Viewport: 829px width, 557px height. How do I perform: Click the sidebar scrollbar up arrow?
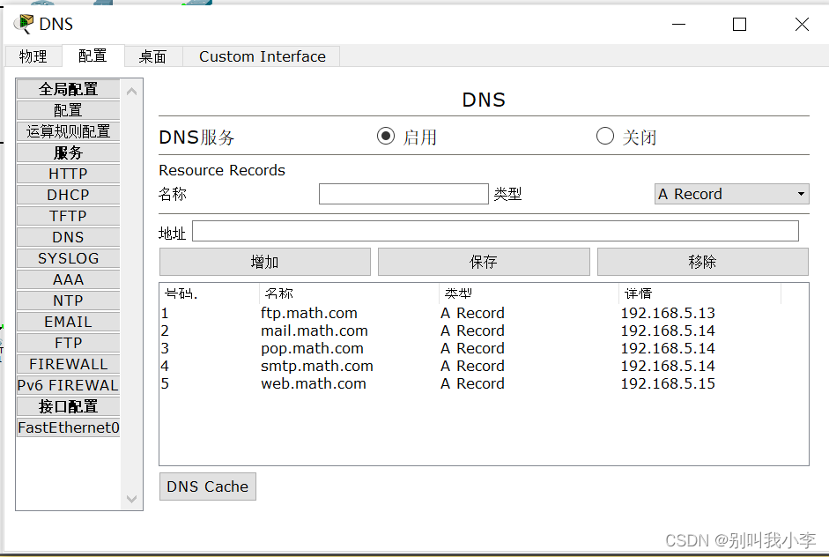click(x=132, y=92)
